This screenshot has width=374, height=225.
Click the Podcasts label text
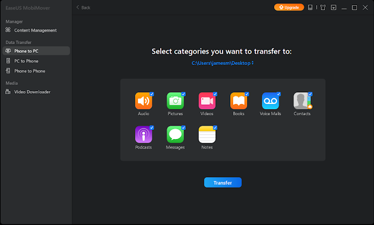click(x=143, y=147)
